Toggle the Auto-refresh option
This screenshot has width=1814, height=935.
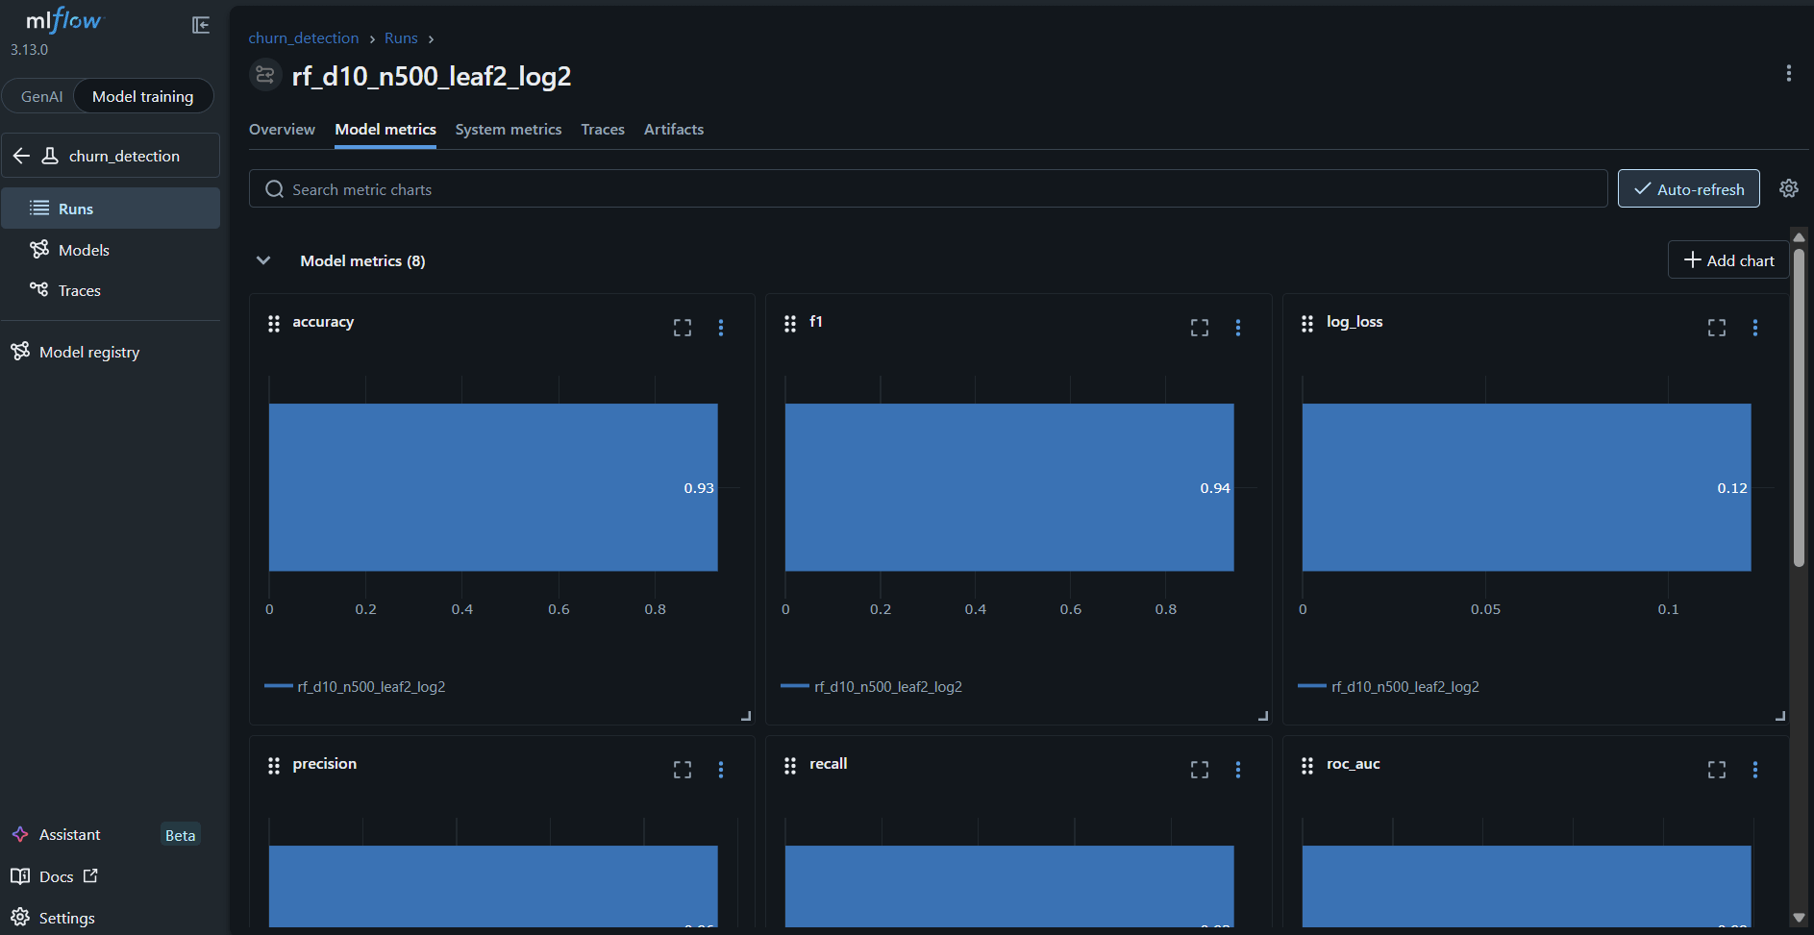click(x=1689, y=188)
